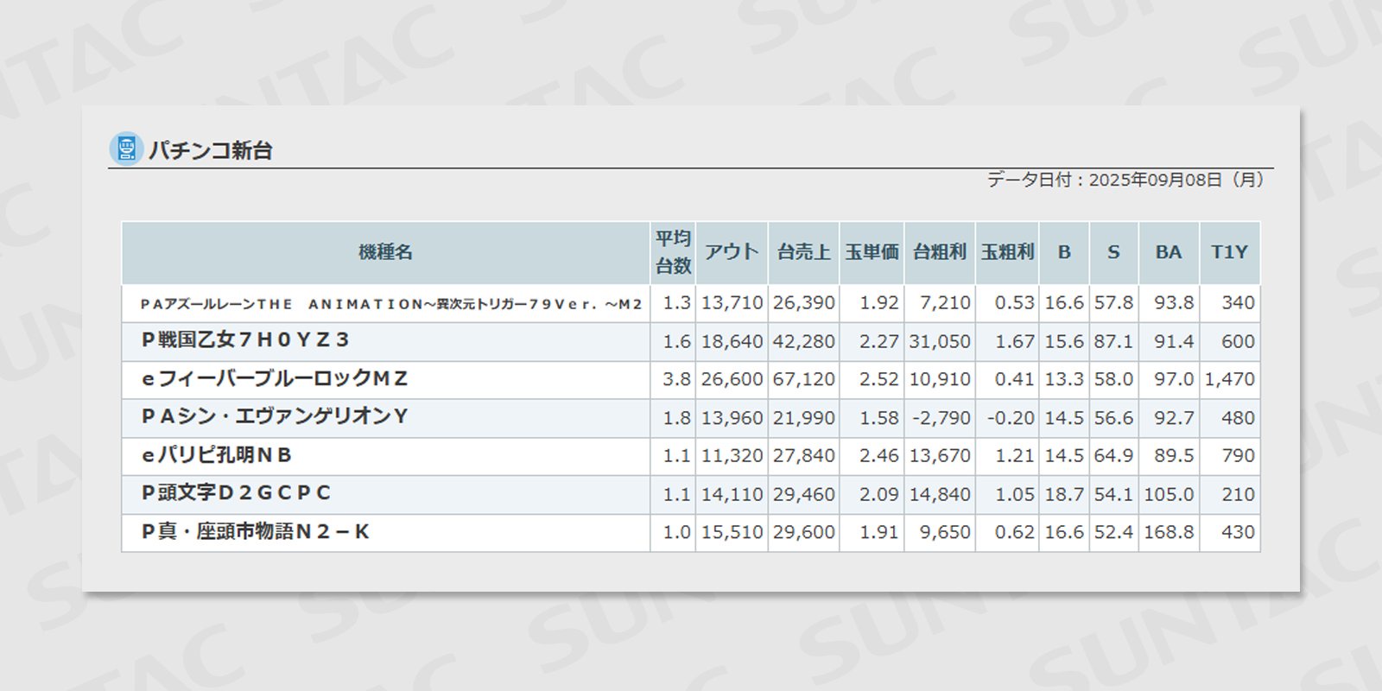
Task: Select the S column header
Action: point(1113,252)
